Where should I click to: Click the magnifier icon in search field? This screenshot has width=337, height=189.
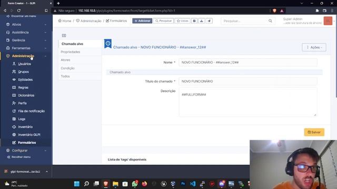point(270,21)
